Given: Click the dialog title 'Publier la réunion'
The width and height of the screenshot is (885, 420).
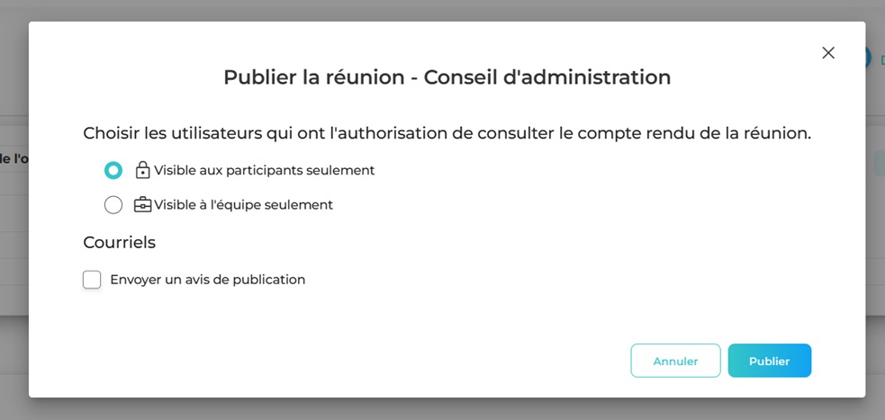Looking at the screenshot, I should pyautogui.click(x=447, y=77).
